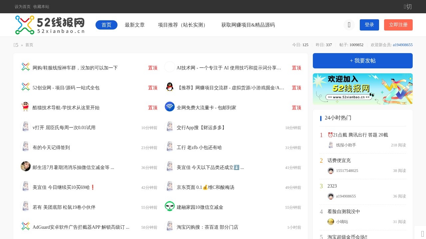Open 获取网赚项目&精品源码 menu item
Screen dimensions: 426x239
click(x=248, y=25)
